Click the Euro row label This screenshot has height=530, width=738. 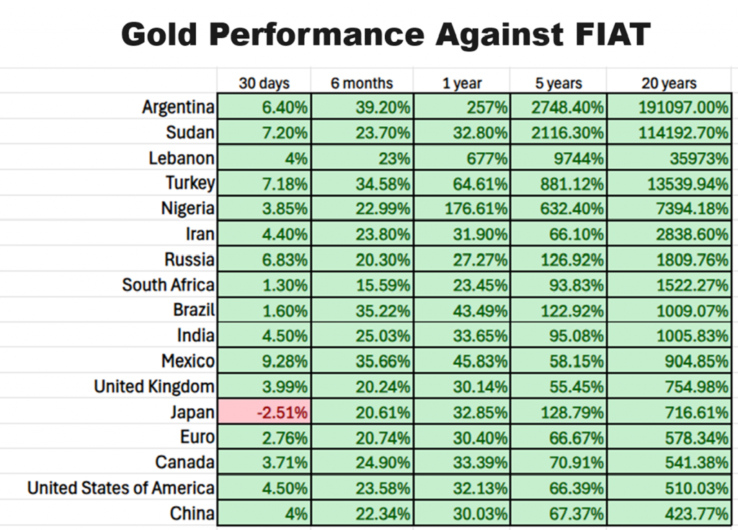(197, 437)
